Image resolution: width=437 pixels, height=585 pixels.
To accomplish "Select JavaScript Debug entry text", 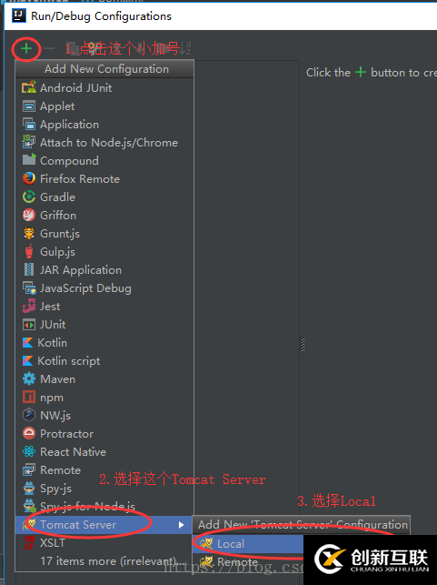I will pos(85,288).
